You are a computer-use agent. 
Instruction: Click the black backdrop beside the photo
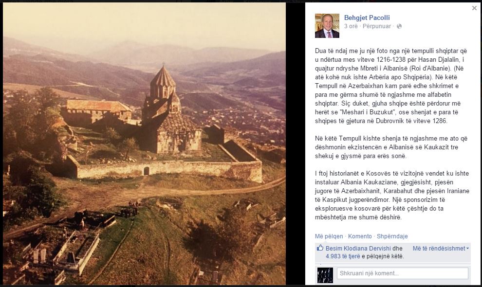click(295, 143)
